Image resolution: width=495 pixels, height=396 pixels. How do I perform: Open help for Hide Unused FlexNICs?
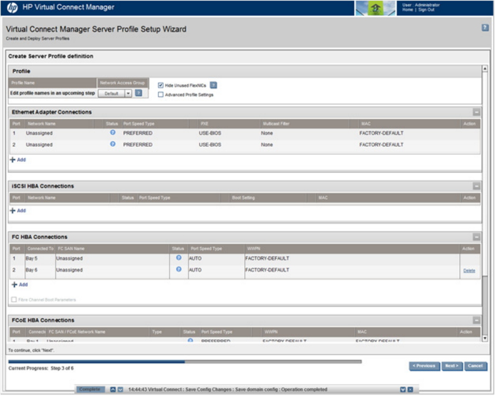[x=213, y=85]
